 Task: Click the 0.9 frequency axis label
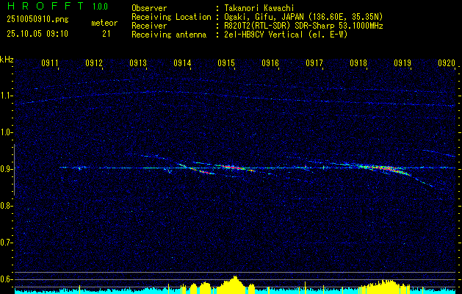(5, 169)
